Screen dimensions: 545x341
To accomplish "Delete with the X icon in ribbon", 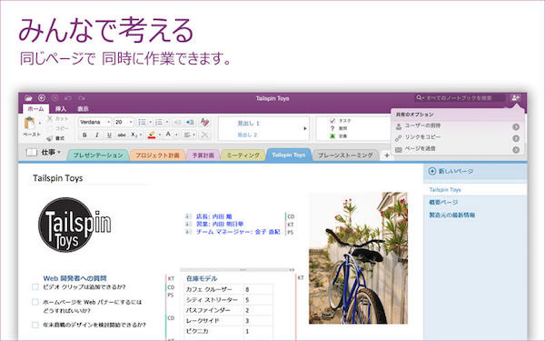I will (x=205, y=135).
